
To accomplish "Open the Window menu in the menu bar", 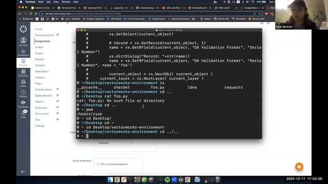I will point(66,2).
